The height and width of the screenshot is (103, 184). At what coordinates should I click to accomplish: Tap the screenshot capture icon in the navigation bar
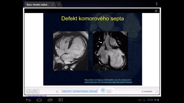61,100
